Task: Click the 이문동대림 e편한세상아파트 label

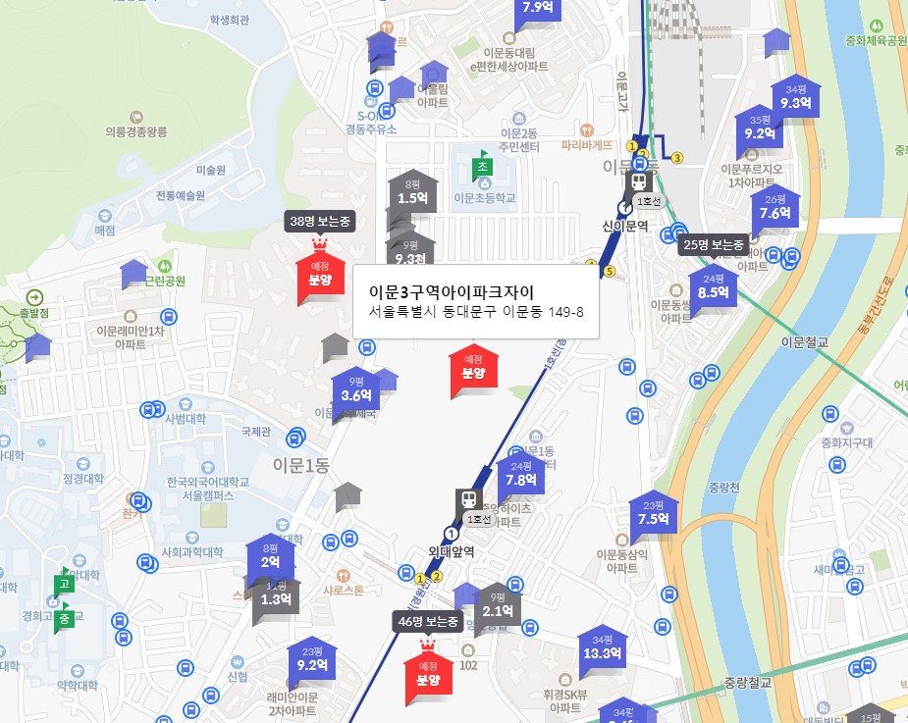Action: [x=509, y=60]
